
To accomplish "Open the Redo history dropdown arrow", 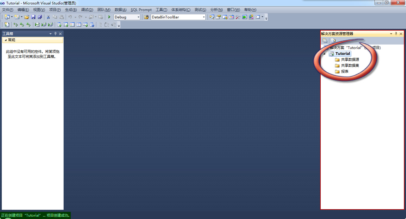I will coord(86,17).
